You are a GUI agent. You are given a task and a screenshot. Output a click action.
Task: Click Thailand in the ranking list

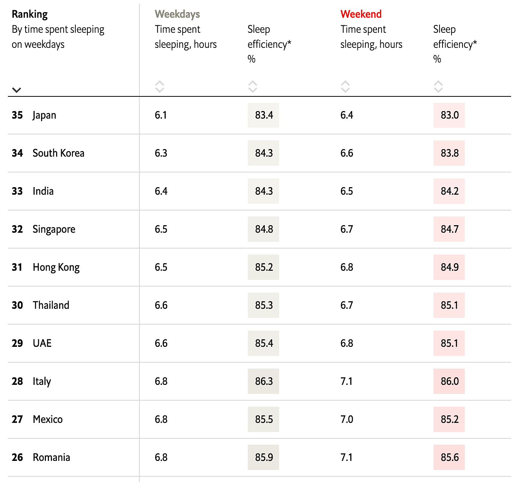point(51,305)
